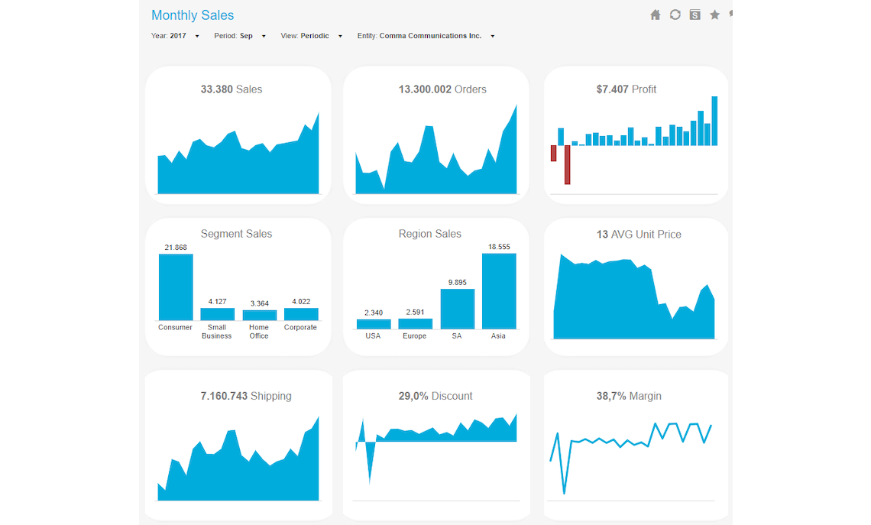Viewport: 871px width, 525px height.
Task: Open the 13 AVG Unit Price chart
Action: click(634, 297)
